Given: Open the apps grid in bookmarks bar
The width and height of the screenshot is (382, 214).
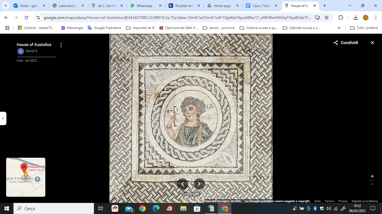Looking at the screenshot, I should [x=7, y=28].
